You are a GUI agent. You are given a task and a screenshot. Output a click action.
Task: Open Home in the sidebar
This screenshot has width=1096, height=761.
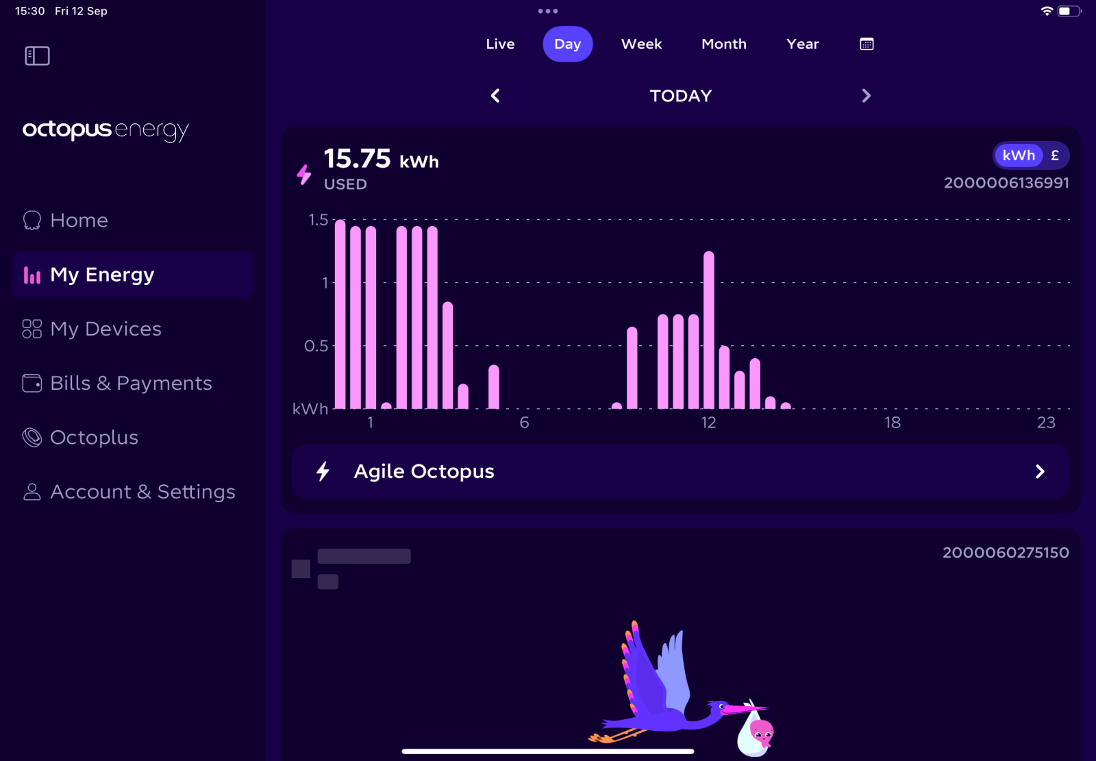133,220
